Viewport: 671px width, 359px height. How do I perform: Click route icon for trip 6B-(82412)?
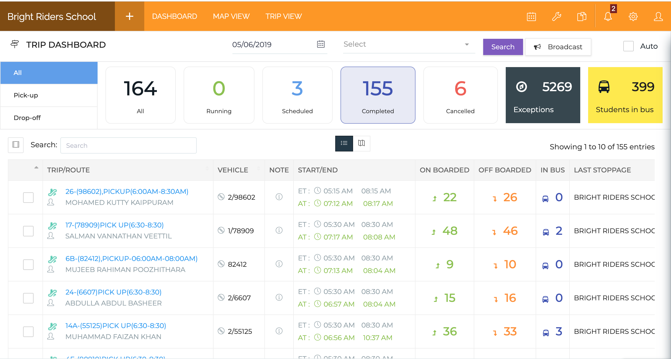(52, 259)
